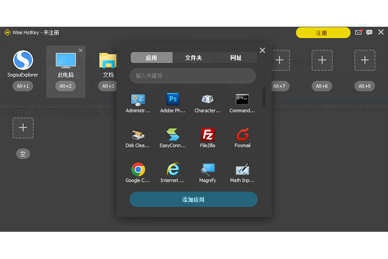Open the mail feedback icon
The height and width of the screenshot is (259, 388).
358,32
